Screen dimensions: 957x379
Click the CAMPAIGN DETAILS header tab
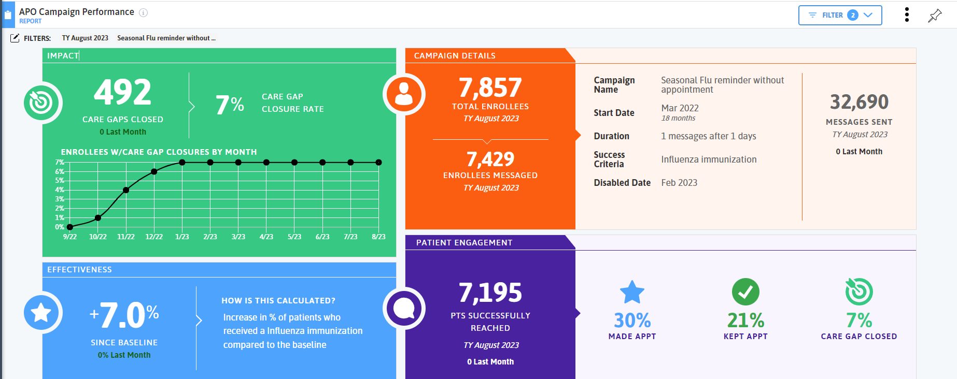(x=490, y=55)
